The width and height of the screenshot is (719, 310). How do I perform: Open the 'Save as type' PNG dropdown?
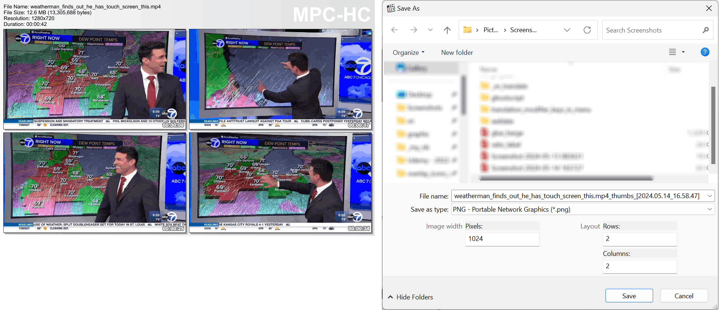point(583,209)
